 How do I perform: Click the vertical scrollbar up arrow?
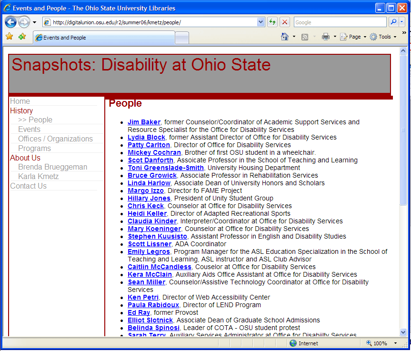tap(403, 51)
